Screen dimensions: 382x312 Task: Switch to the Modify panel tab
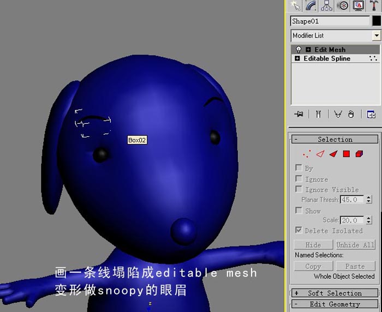pyautogui.click(x=312, y=5)
